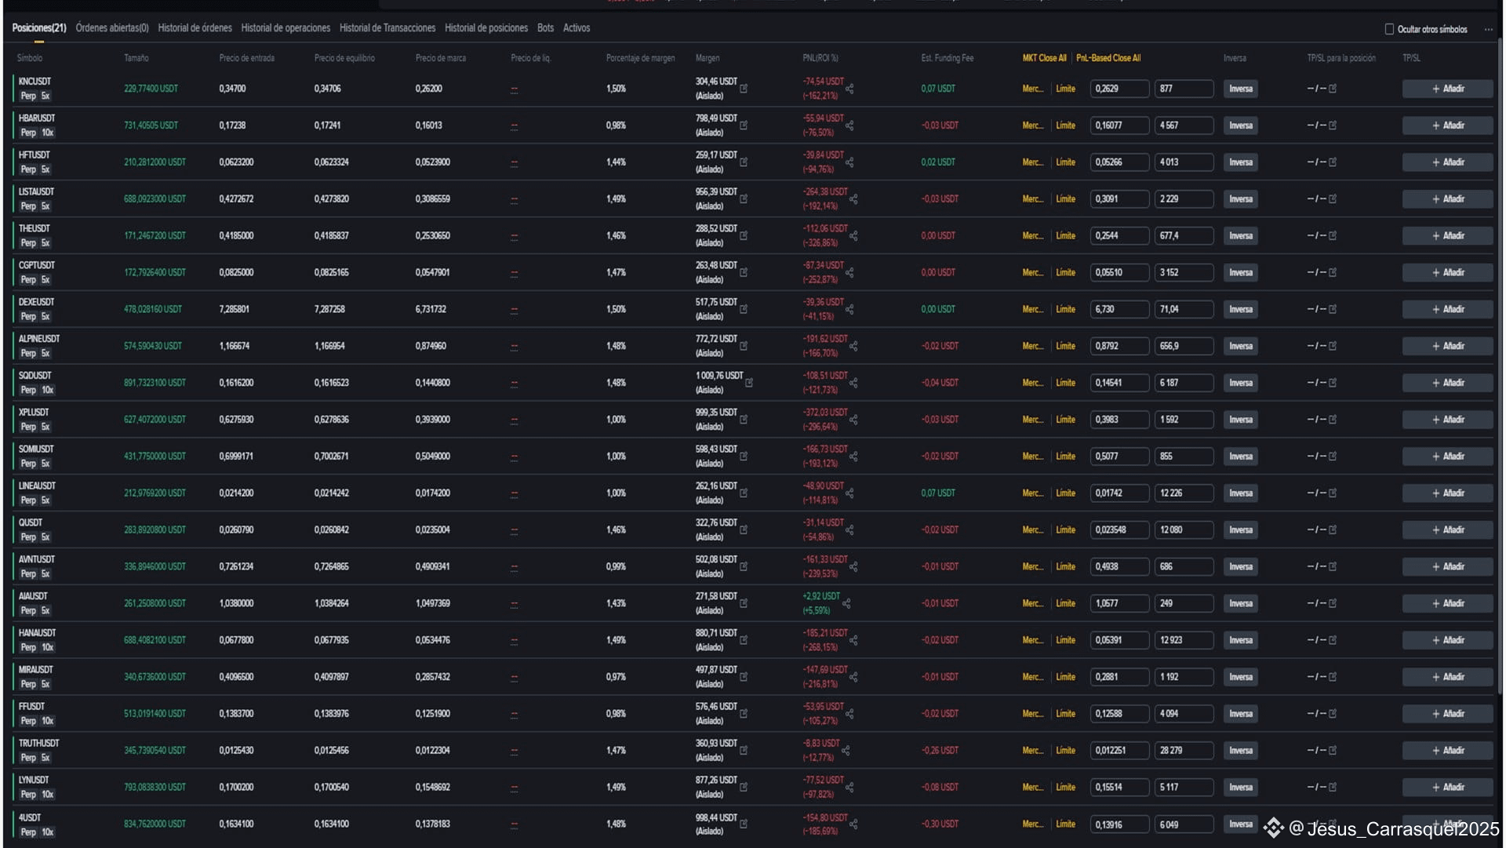
Task: Select Límite close for SOMIUSDT
Action: pos(1065,457)
